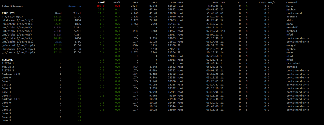Click the it8728 2 sensor label
Viewport: 324px width, 125px height.
8,67
